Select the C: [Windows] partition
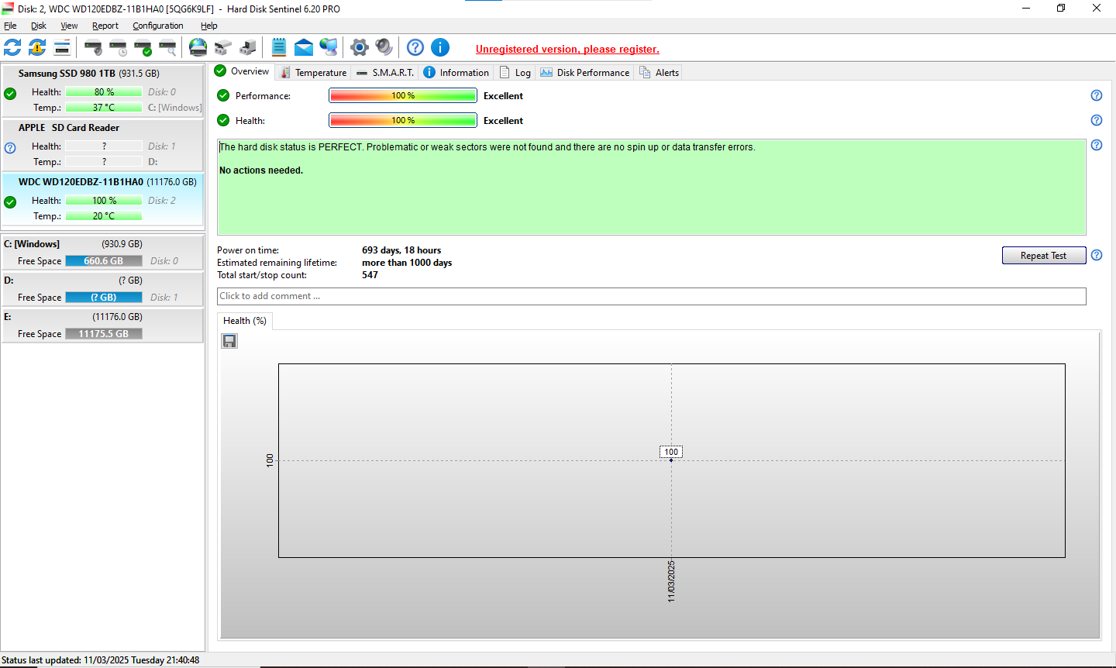1116x668 pixels. coord(103,253)
